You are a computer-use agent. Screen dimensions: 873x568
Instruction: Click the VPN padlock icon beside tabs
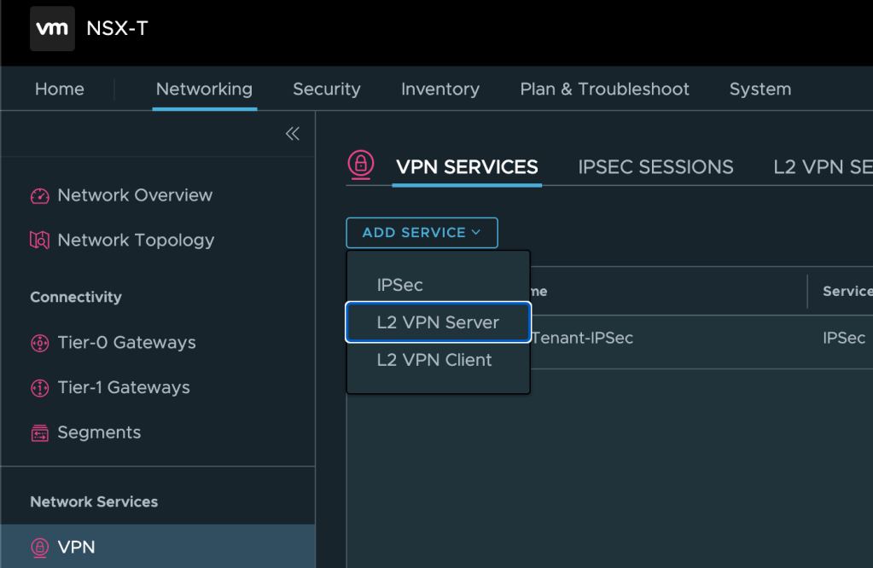click(361, 165)
